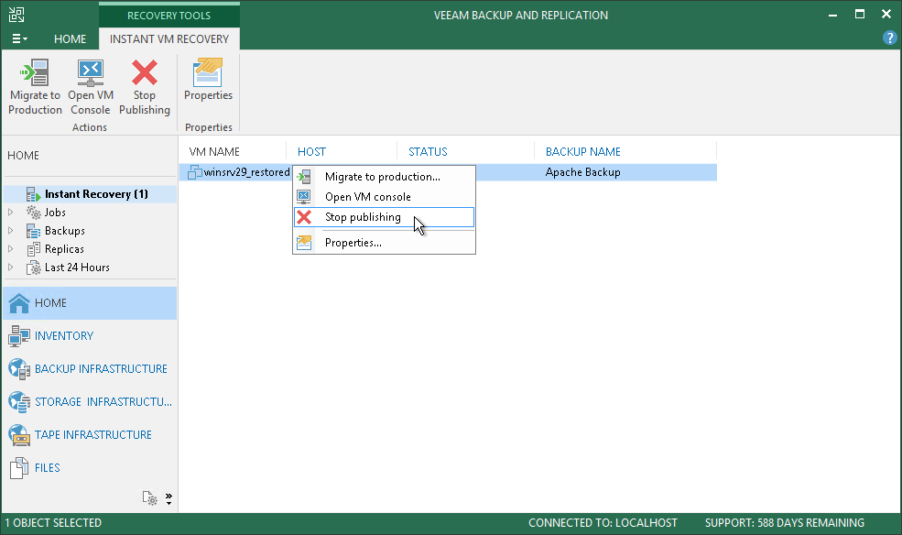Click CONNECTED TO: LOCALHOST status text
This screenshot has width=902, height=535.
pyautogui.click(x=603, y=523)
